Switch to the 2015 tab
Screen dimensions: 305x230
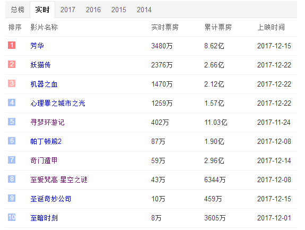(119, 10)
